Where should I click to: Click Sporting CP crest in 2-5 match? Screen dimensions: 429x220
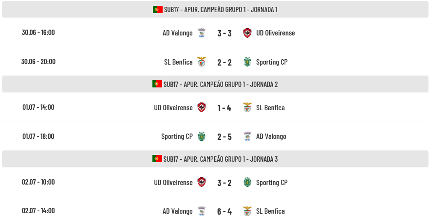[202, 136]
